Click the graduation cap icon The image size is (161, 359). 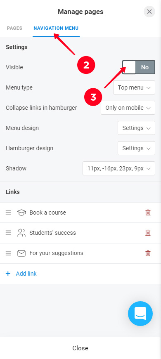pyautogui.click(x=21, y=213)
